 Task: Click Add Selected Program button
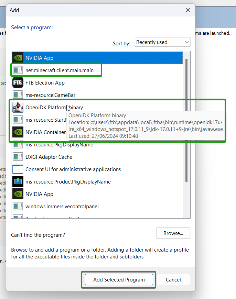pos(119,280)
